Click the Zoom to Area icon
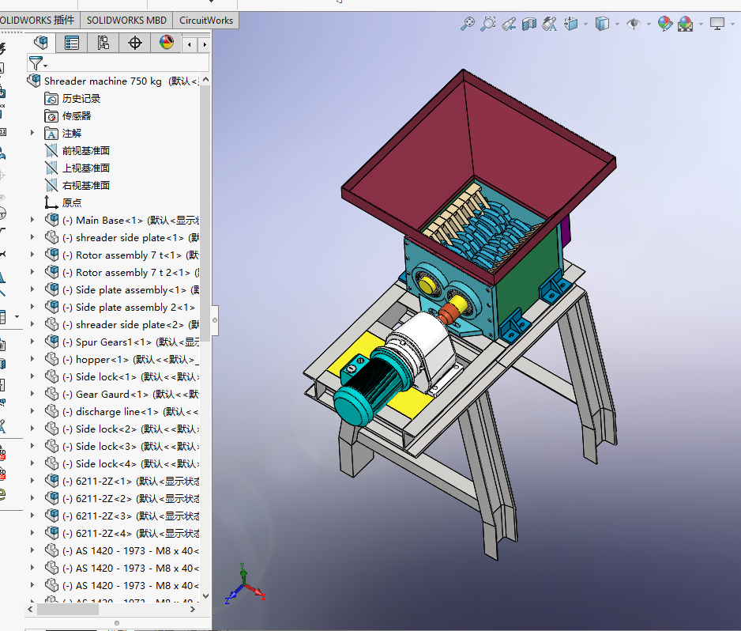The height and width of the screenshot is (631, 741). [487, 24]
